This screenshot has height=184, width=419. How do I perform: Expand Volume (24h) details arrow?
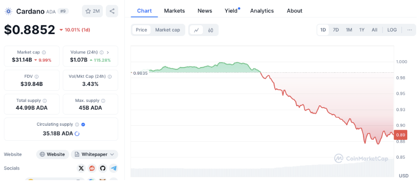[108, 52]
